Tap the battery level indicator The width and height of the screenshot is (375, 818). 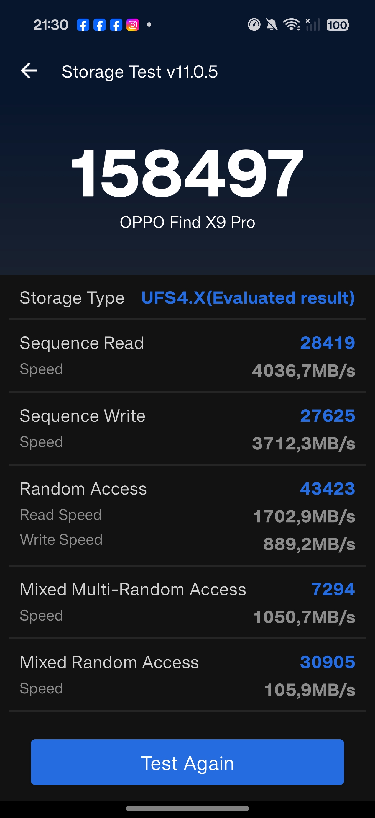tap(338, 25)
